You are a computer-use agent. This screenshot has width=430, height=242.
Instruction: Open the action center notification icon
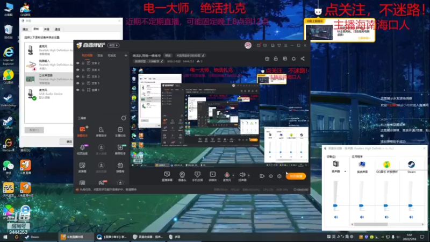422,237
